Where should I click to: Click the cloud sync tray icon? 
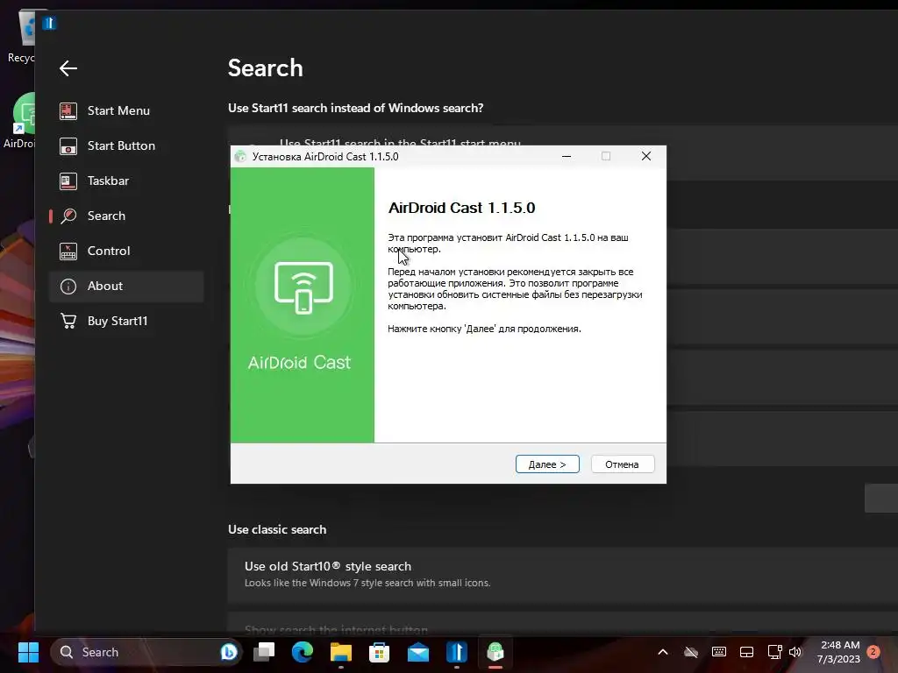tap(691, 652)
